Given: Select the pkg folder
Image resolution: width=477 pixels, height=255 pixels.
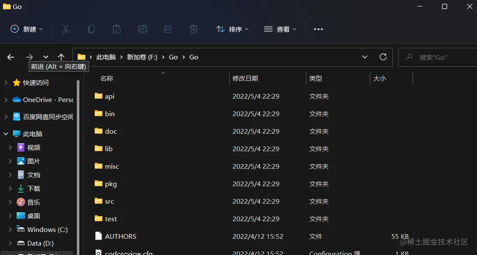Looking at the screenshot, I should 105,184.
